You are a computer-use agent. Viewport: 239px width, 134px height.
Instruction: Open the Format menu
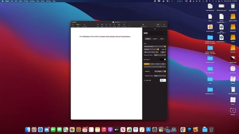click(x=26, y=1)
